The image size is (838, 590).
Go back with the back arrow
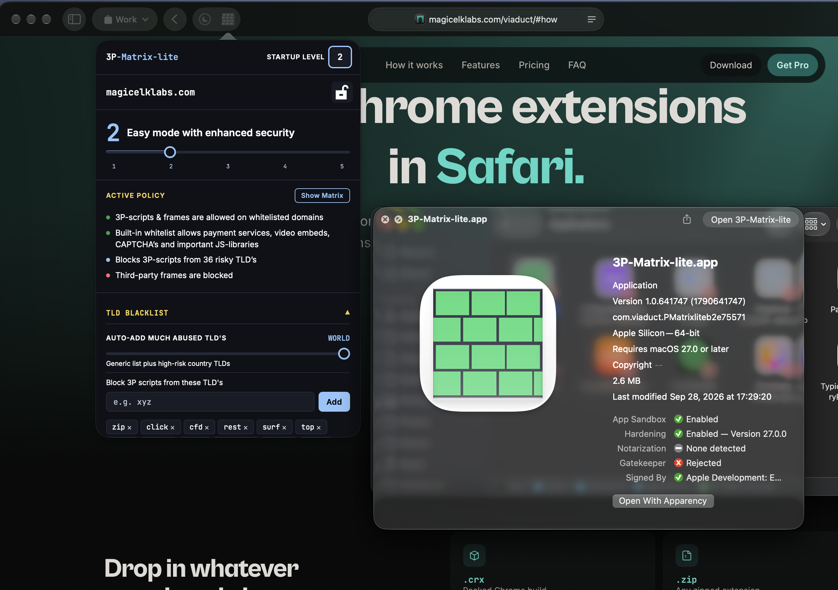(x=175, y=19)
